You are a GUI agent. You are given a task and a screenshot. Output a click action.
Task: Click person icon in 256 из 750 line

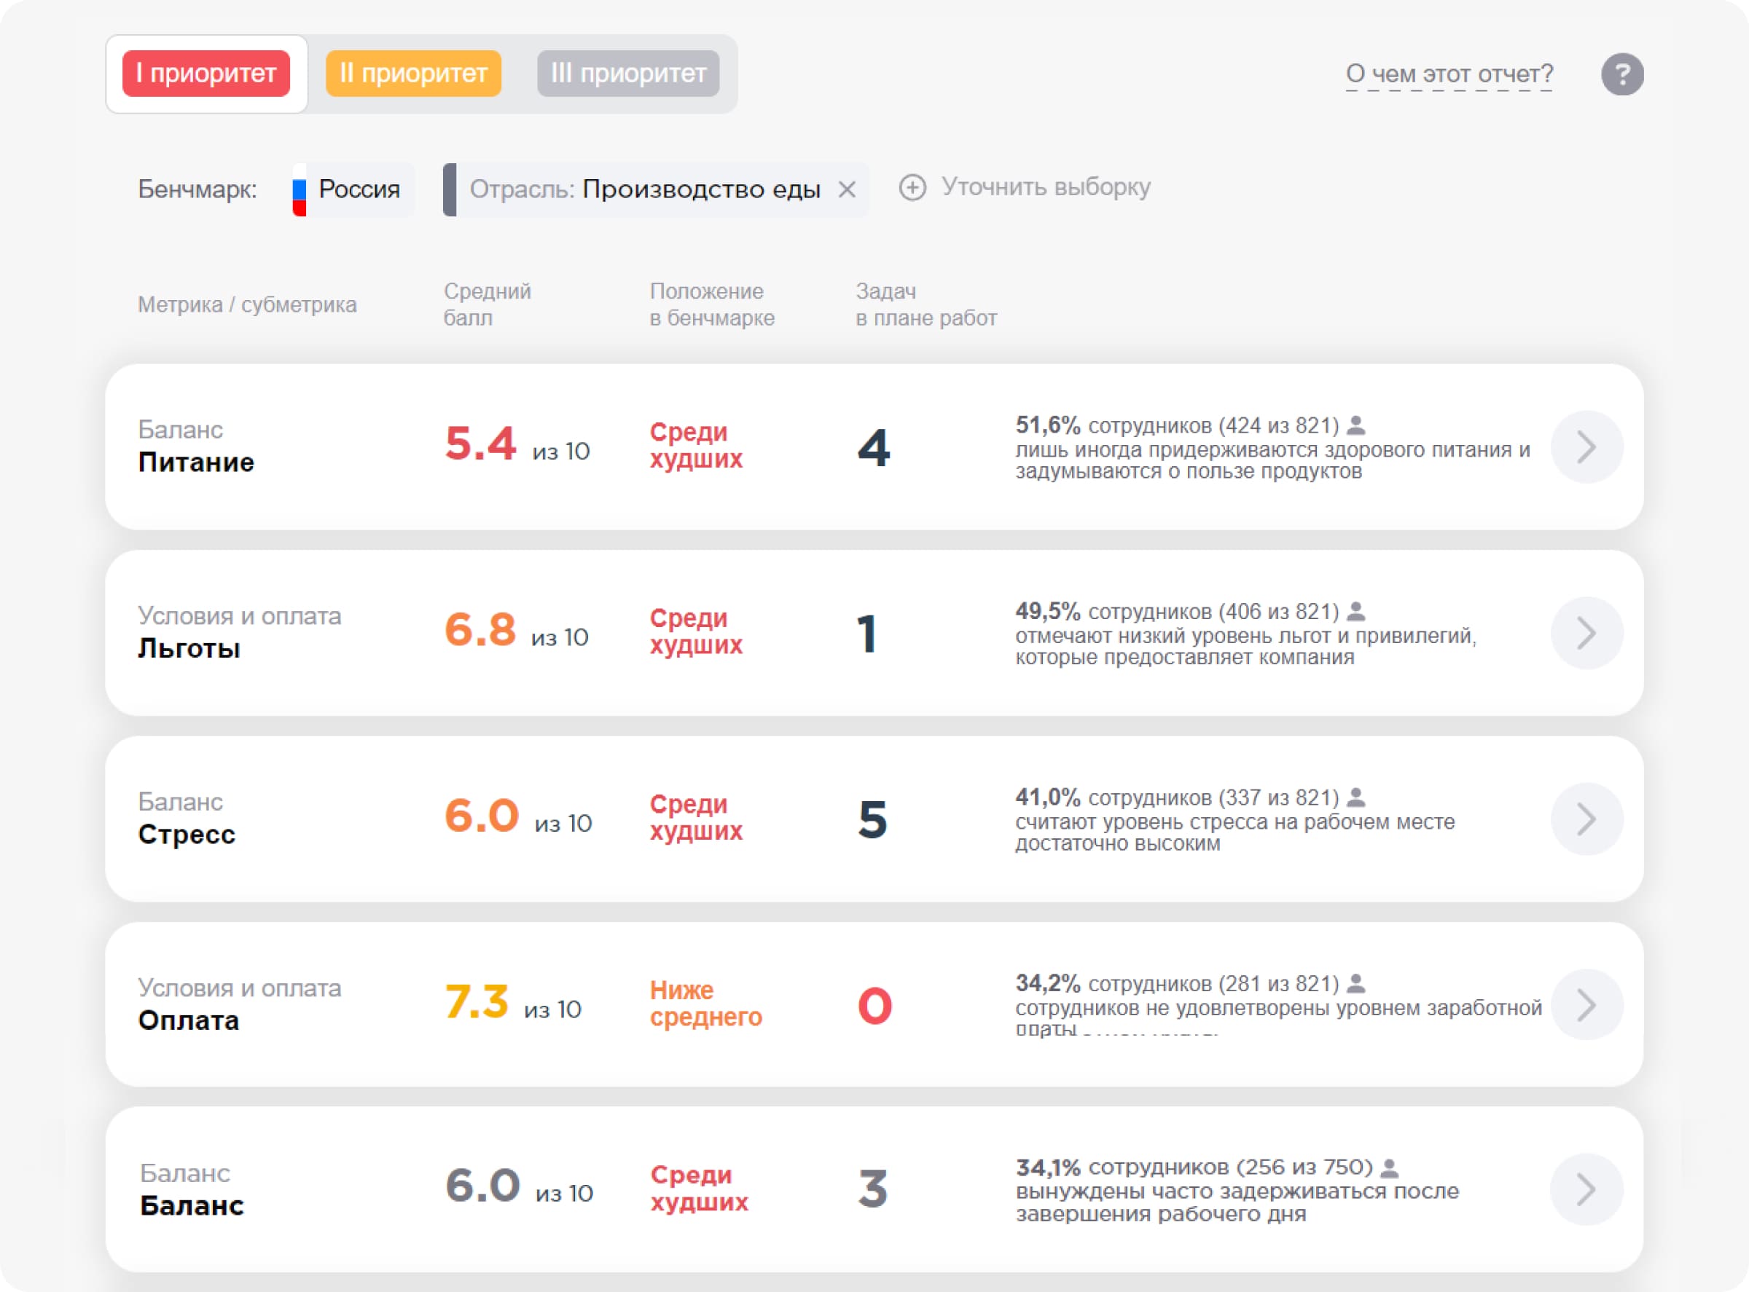[1390, 1168]
